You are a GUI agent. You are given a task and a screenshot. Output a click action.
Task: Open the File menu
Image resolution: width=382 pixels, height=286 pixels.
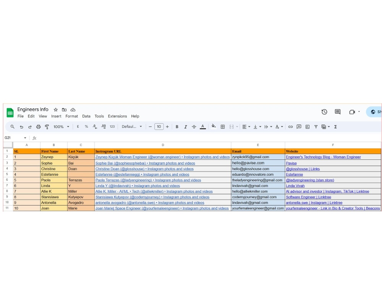(21, 116)
